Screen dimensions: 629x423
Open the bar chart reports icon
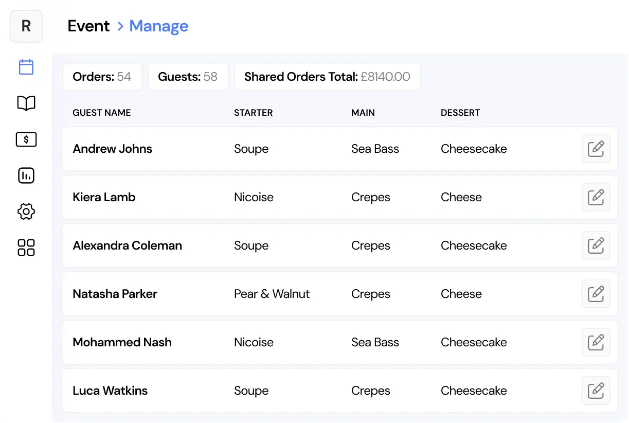[x=26, y=175]
